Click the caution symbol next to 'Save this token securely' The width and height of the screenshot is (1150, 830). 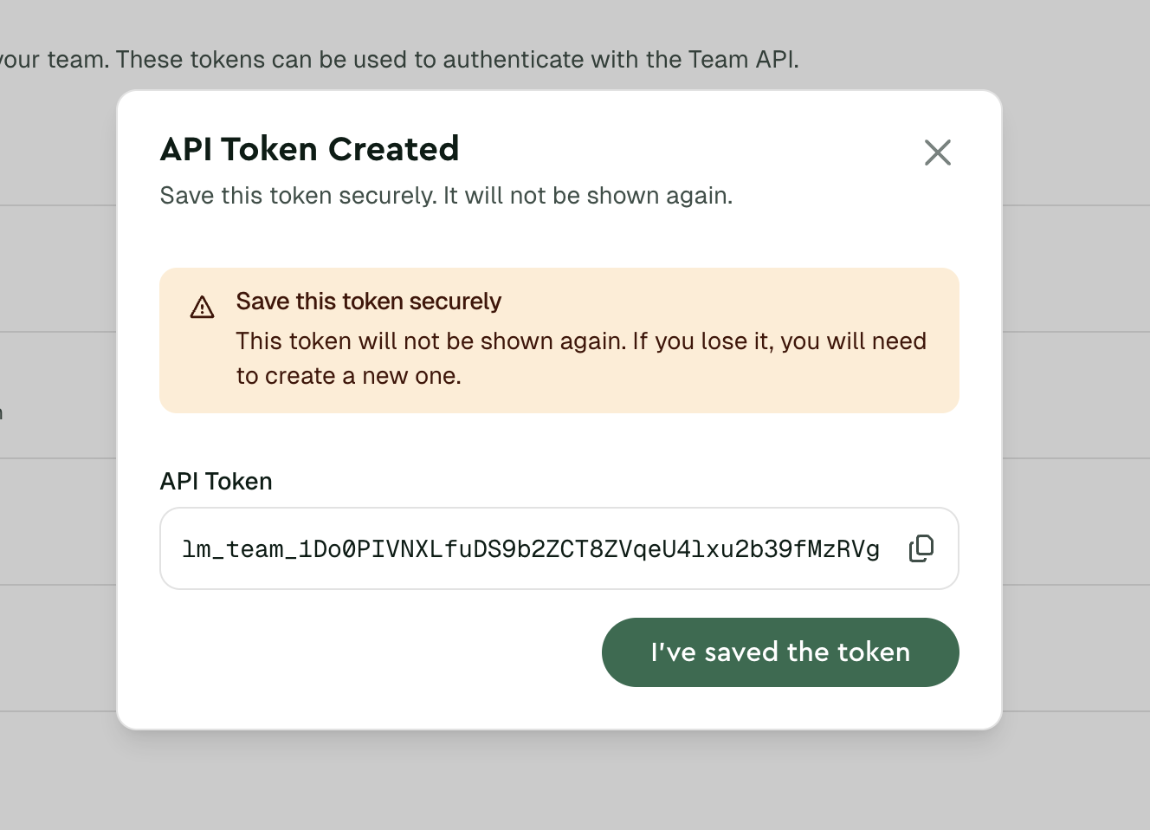tap(202, 307)
